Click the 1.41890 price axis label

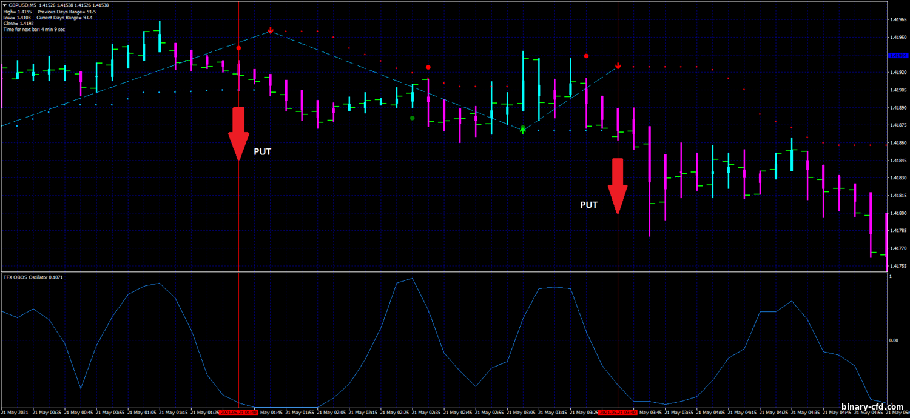(x=898, y=108)
